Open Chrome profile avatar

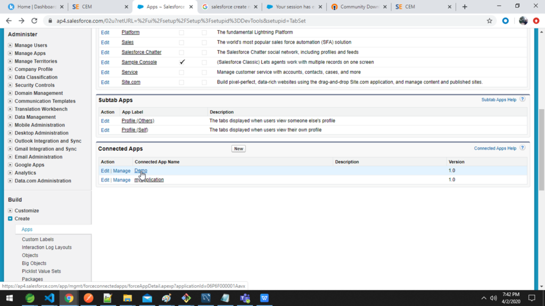[x=523, y=21]
